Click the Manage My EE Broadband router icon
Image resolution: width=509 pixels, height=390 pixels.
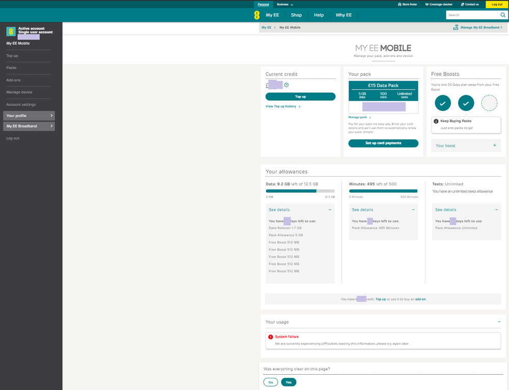click(x=456, y=27)
